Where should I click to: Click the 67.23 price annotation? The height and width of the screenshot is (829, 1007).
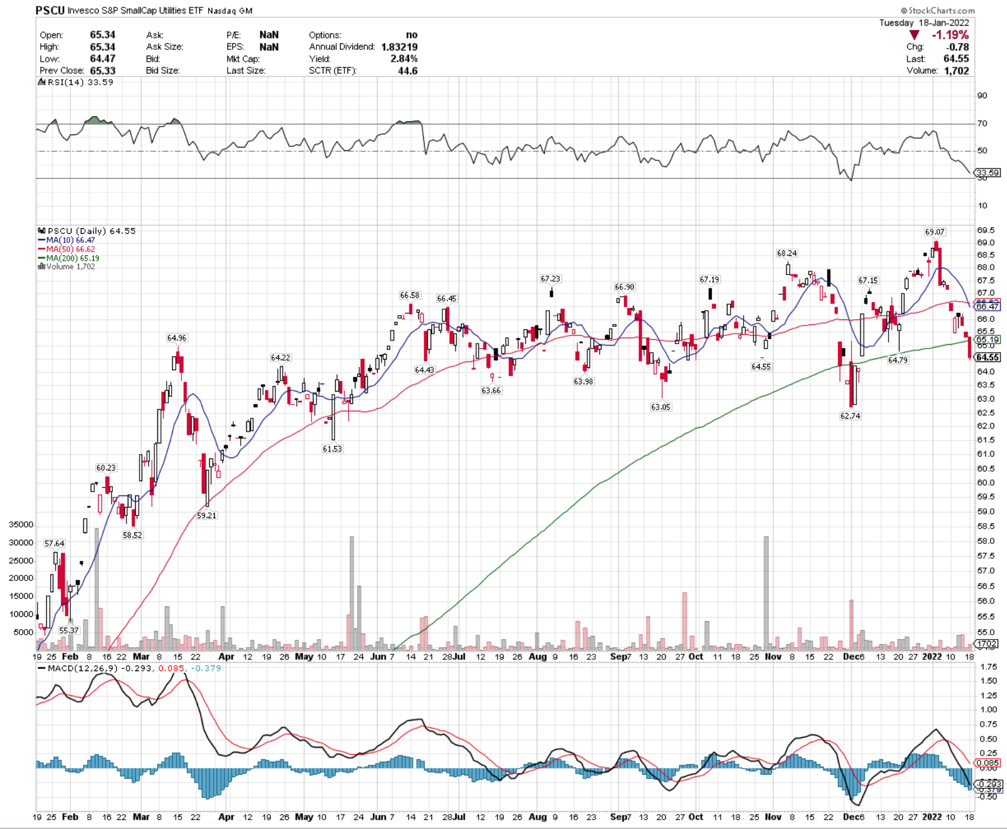pyautogui.click(x=550, y=279)
